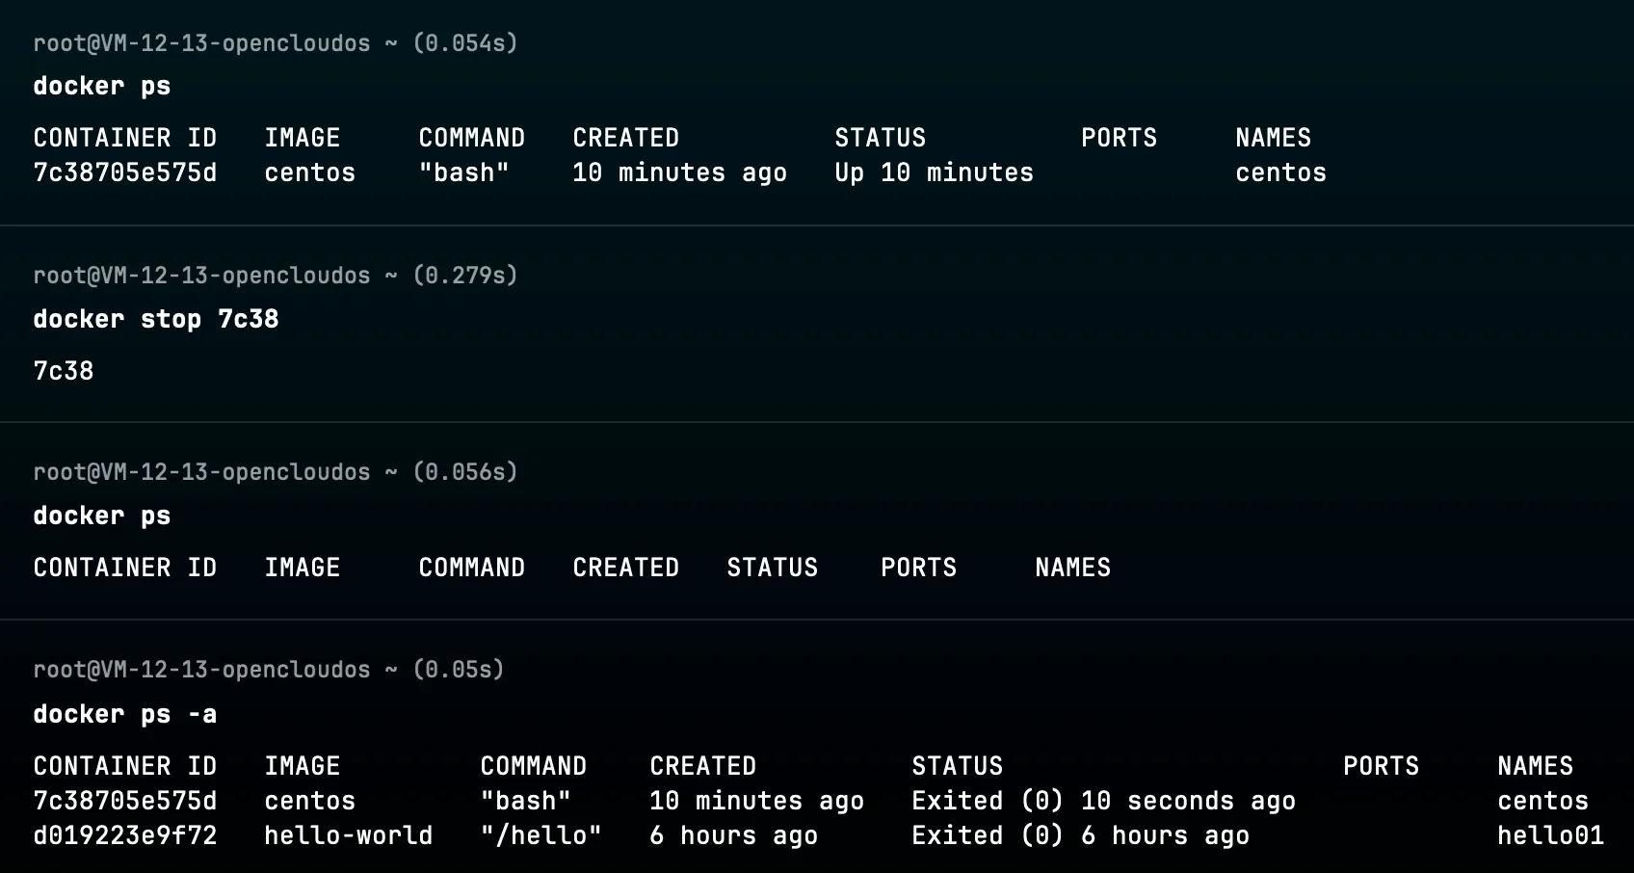Select the hello-world image name
Image resolution: width=1634 pixels, height=873 pixels.
[x=348, y=835]
